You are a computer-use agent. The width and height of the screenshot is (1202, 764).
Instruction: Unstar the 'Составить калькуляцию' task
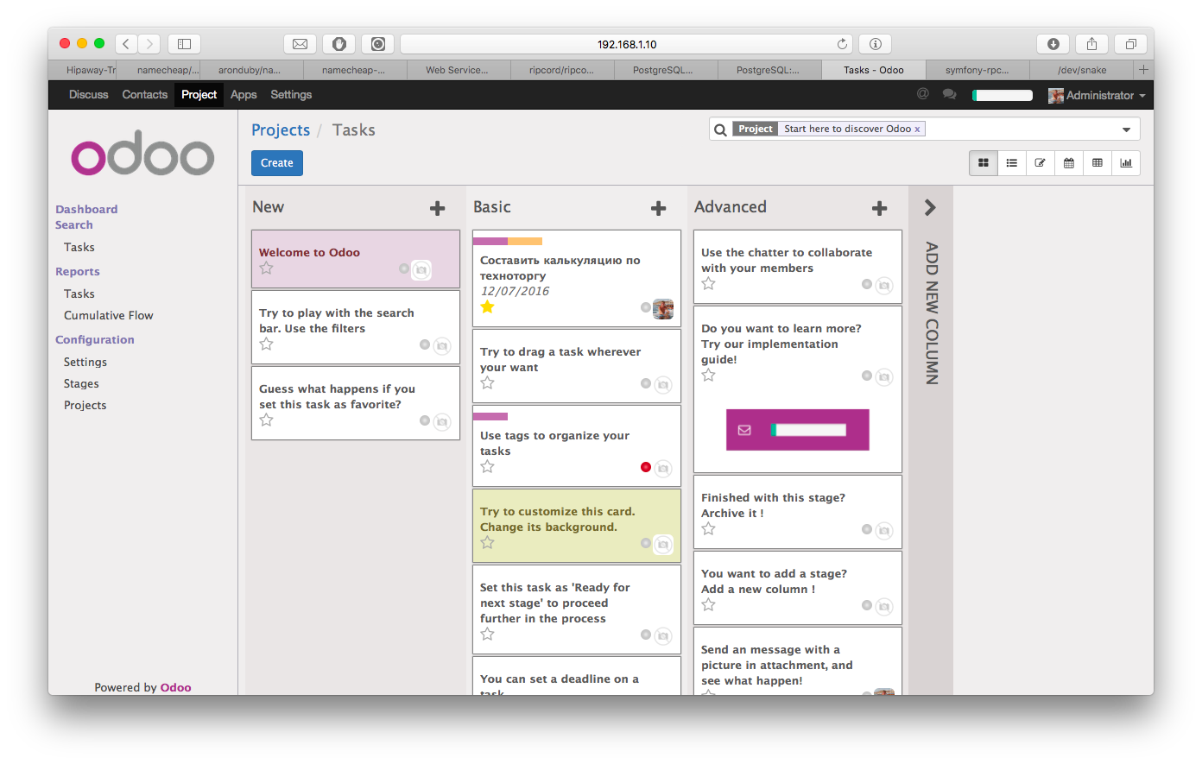click(487, 306)
